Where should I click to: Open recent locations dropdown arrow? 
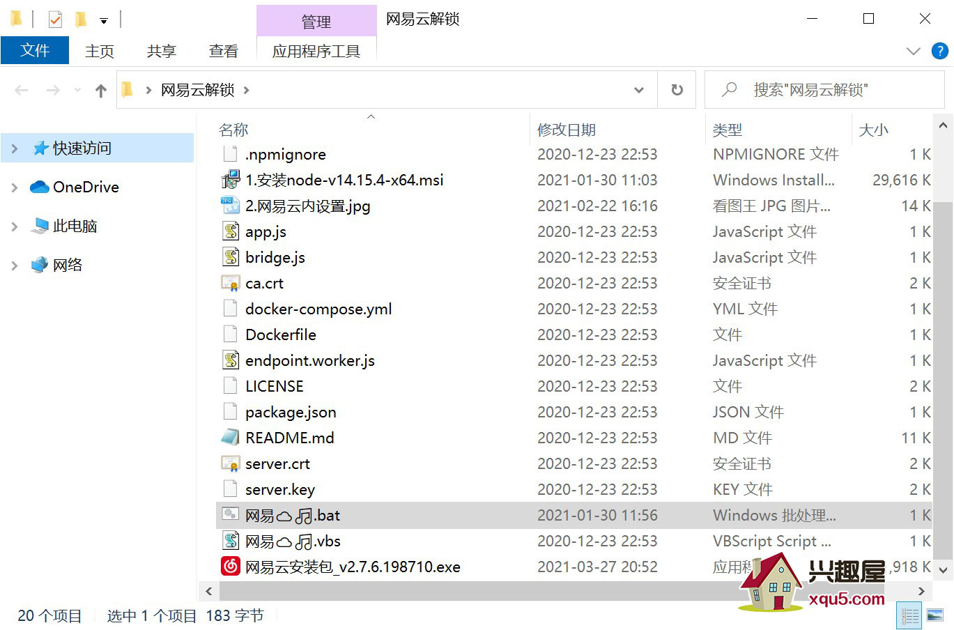(77, 90)
